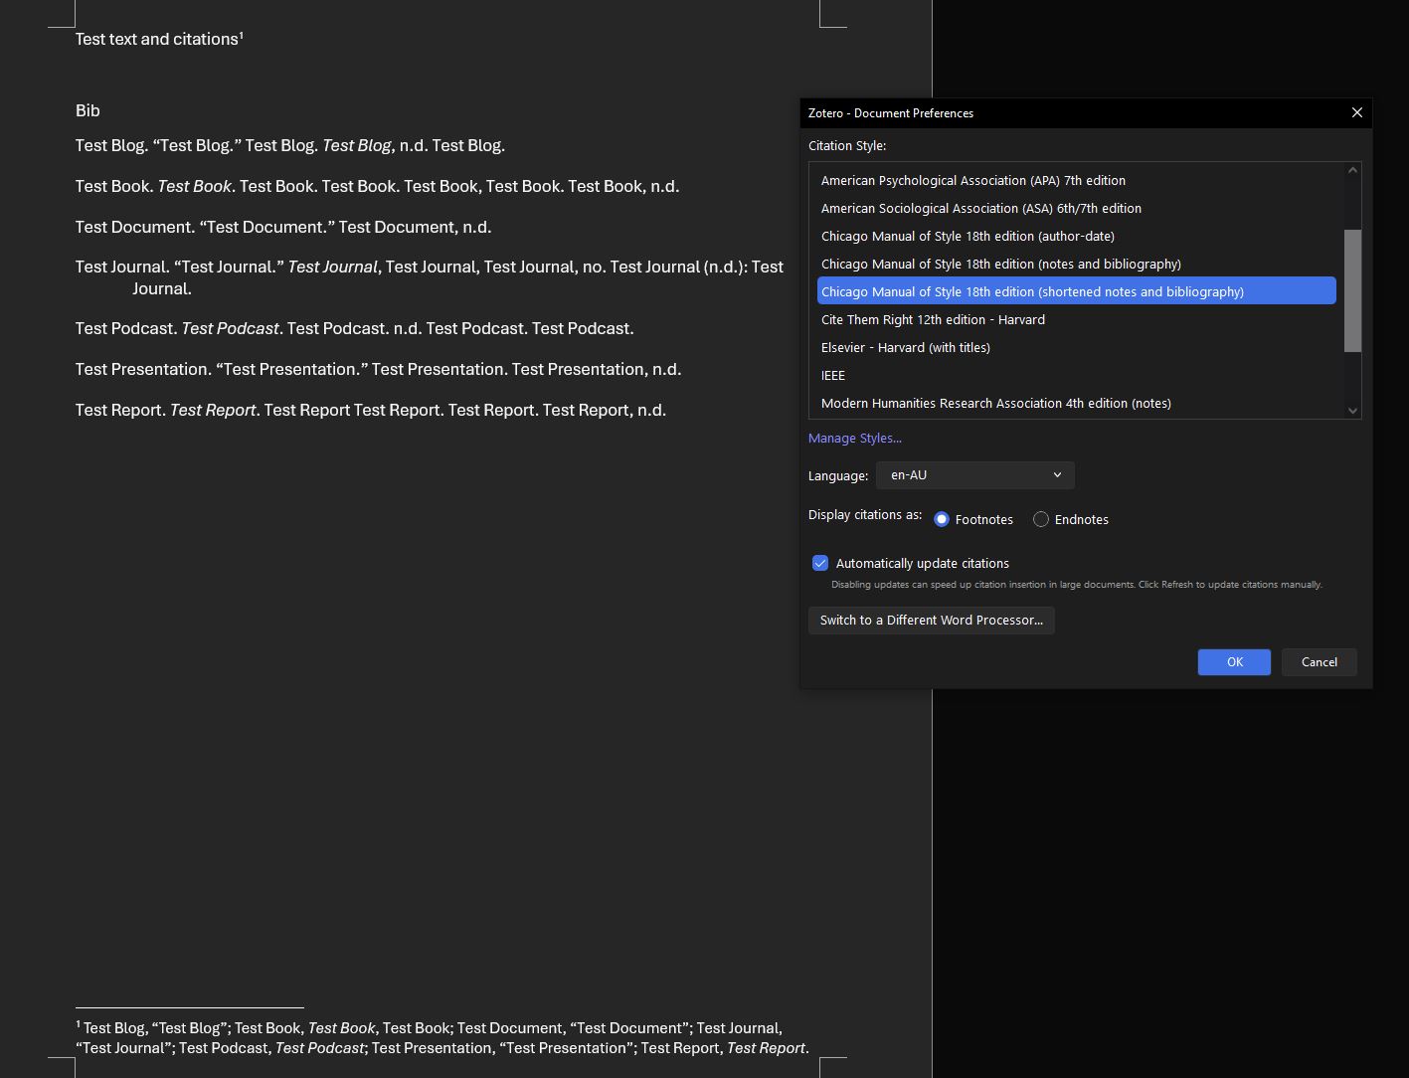
Task: Select Chicago 18th edition (shortened notes and bibliography)
Action: [1076, 291]
